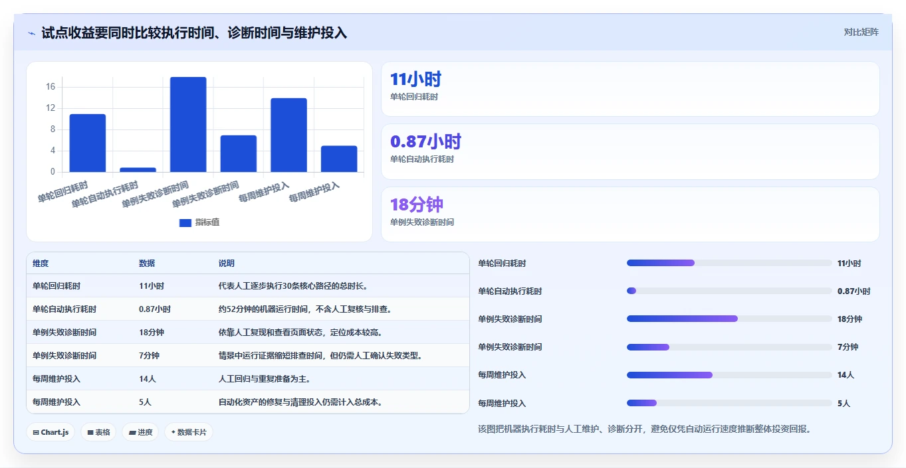
Task: Click the 18分钟 progress bar
Action: 729,319
